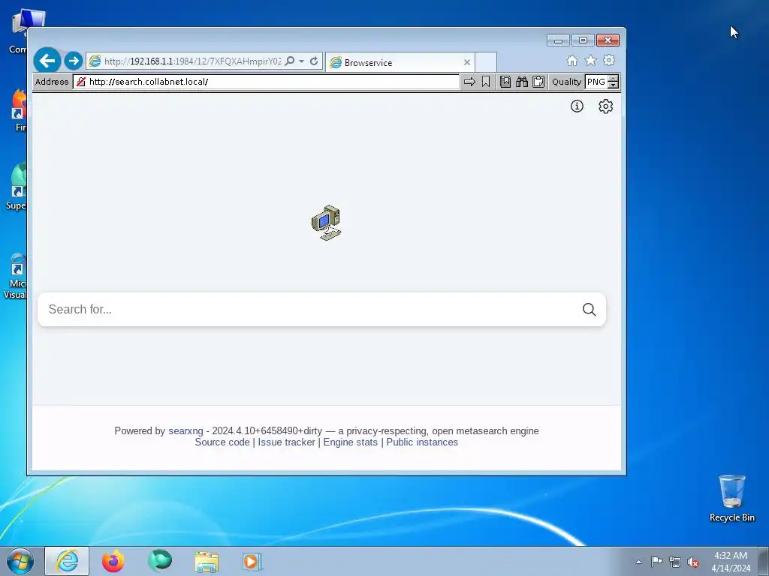Maximize the Internet Explorer window
Image resolution: width=769 pixels, height=576 pixels.
[583, 40]
